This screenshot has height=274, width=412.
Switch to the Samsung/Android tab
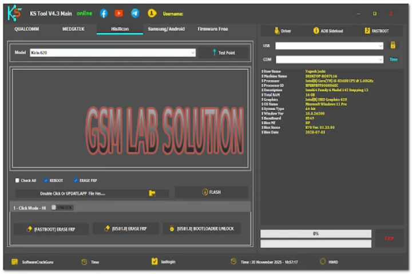point(166,29)
